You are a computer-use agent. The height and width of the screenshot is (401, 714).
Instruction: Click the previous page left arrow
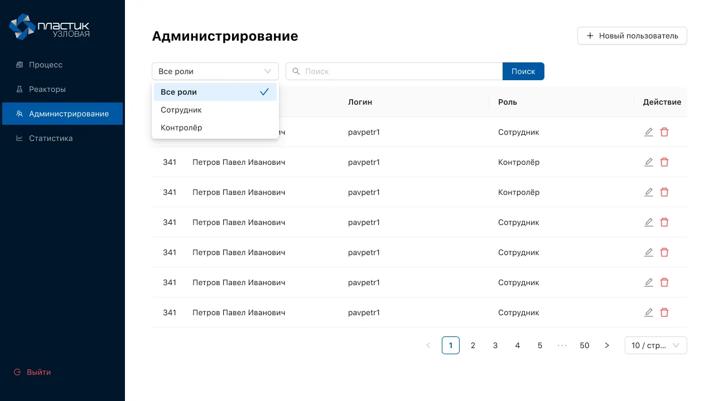(428, 345)
